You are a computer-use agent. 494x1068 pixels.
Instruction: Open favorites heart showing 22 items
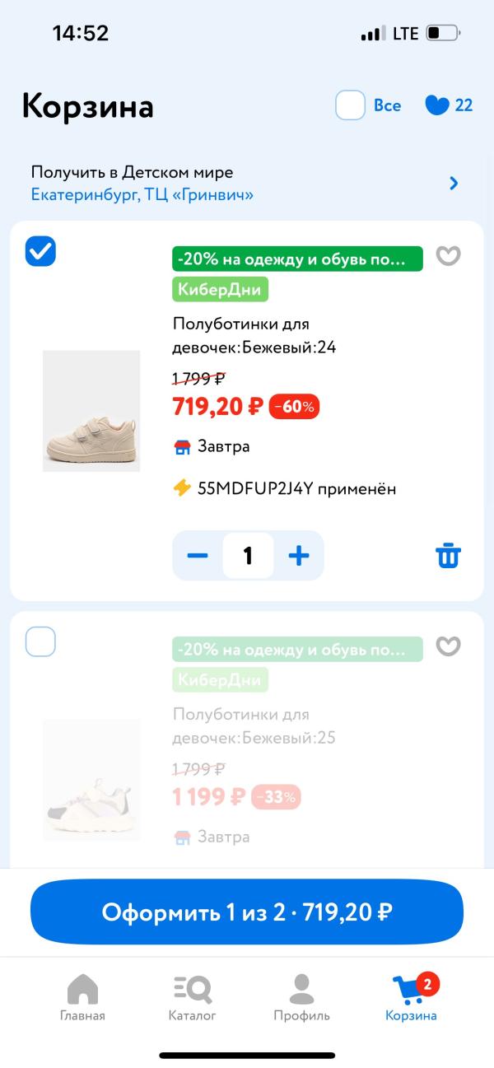point(437,105)
